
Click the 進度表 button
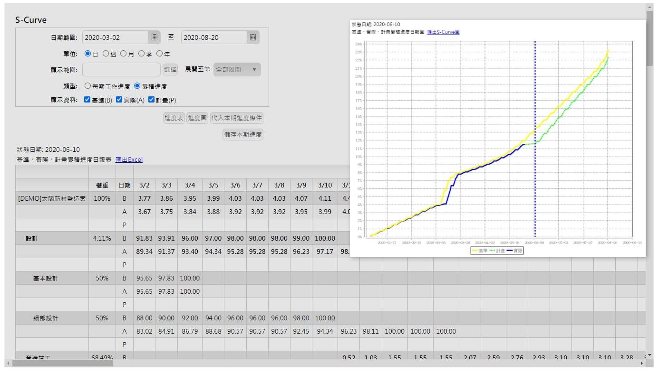pos(174,118)
